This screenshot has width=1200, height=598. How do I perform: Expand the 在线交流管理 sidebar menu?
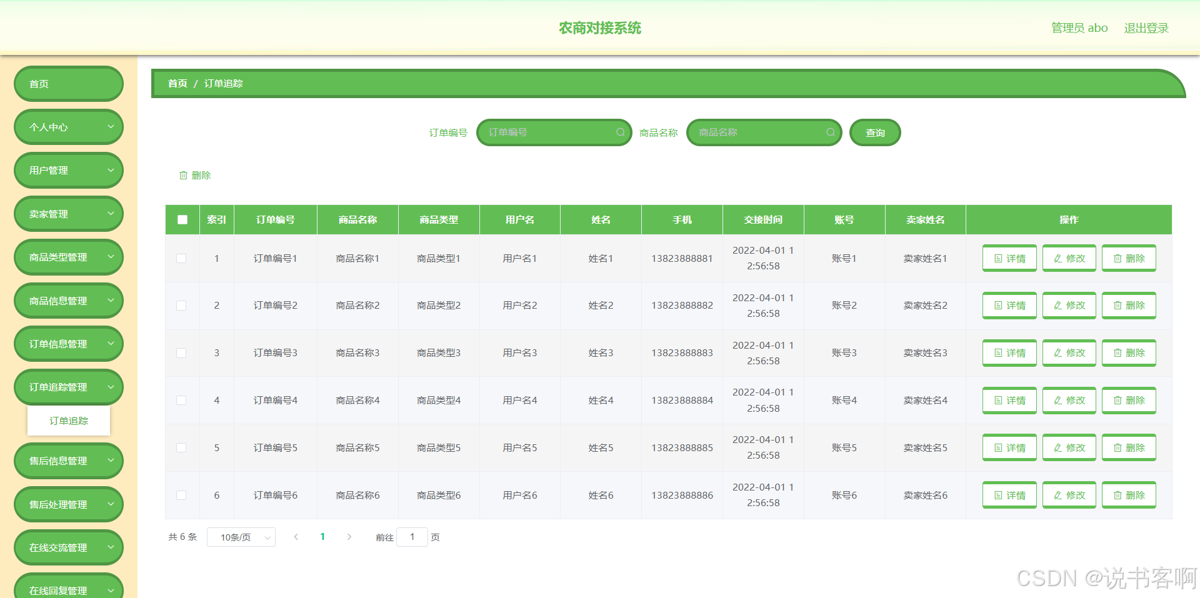pos(69,547)
